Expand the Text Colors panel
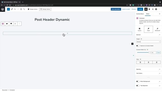The height and width of the screenshot is (91, 162). point(148,73)
